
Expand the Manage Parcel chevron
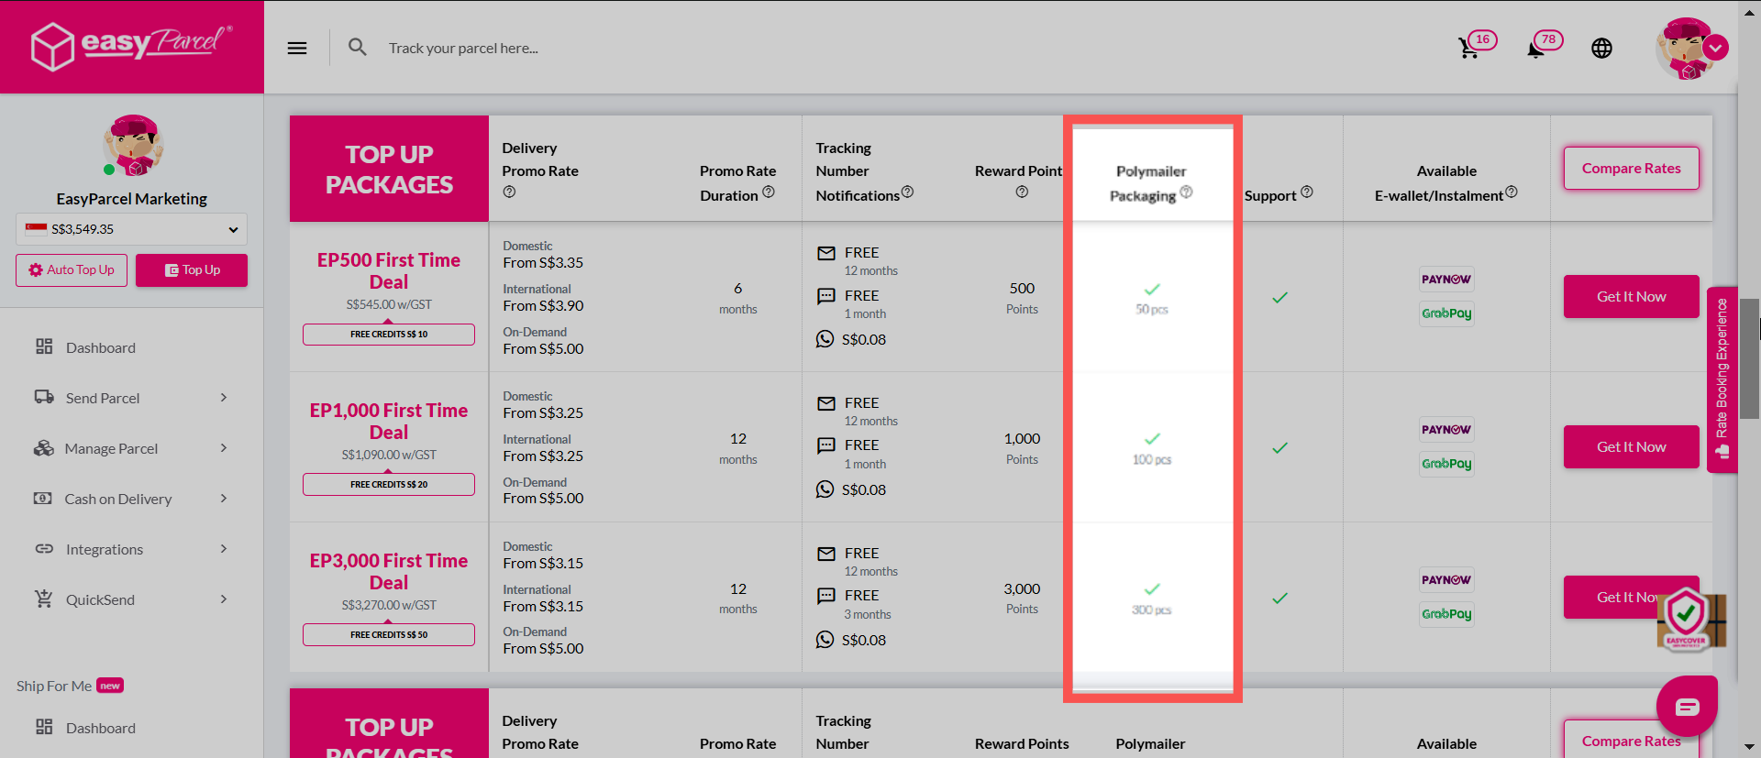(224, 447)
